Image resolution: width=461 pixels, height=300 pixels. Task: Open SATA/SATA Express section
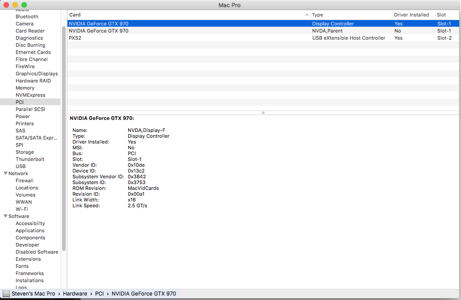pyautogui.click(x=36, y=138)
